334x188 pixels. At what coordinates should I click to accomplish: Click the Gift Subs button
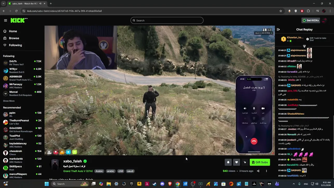(x=260, y=162)
